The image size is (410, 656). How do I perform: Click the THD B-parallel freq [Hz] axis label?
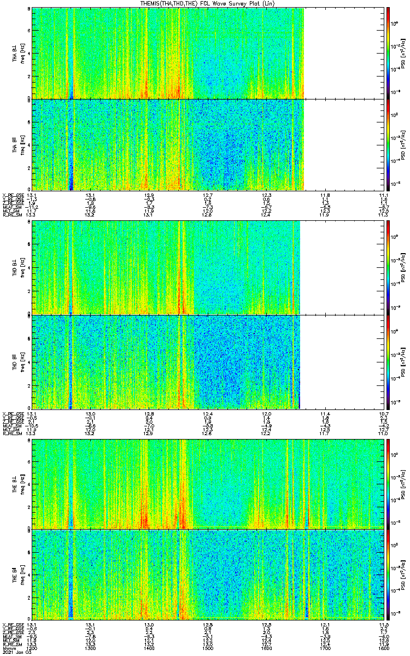tap(22, 362)
